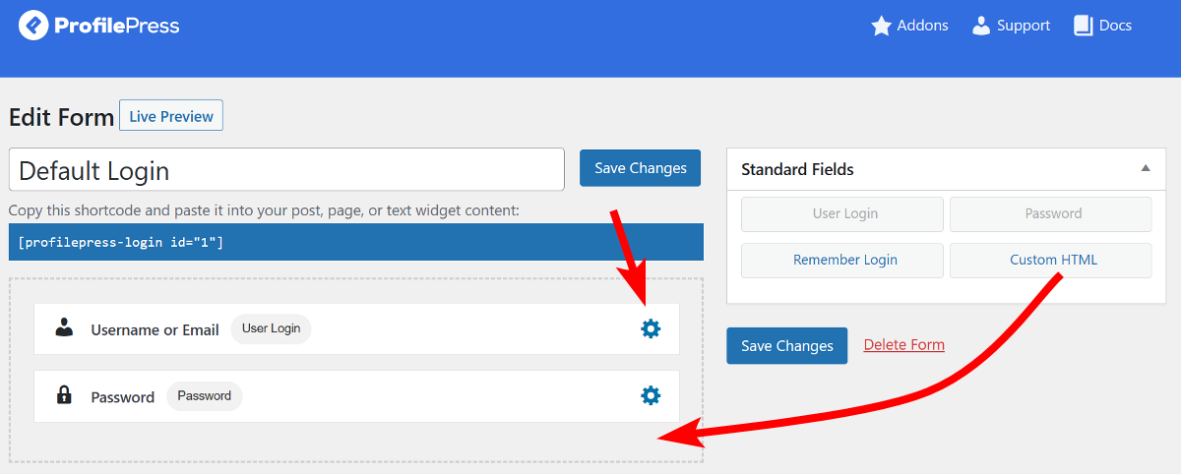This screenshot has height=474, width=1181.
Task: Click the greyed-out User Login field button
Action: (x=845, y=213)
